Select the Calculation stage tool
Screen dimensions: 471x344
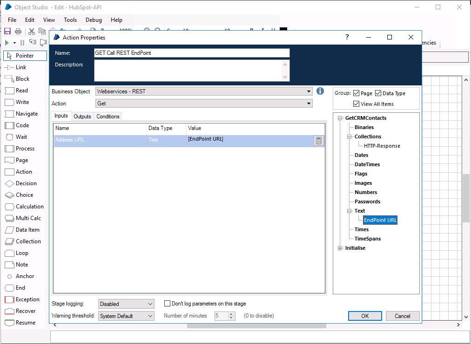25,207
